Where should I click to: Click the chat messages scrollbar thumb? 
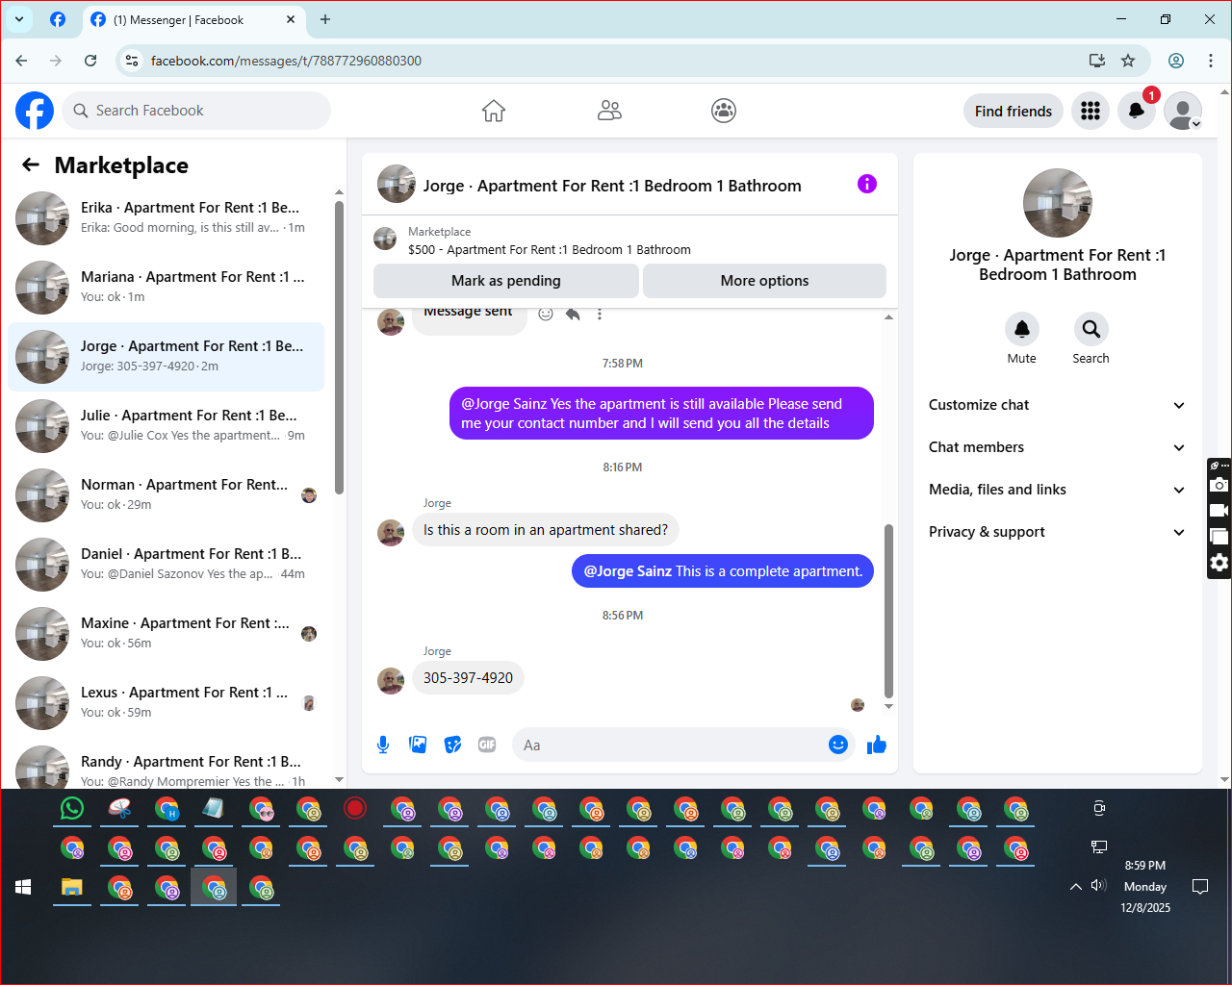(888, 611)
